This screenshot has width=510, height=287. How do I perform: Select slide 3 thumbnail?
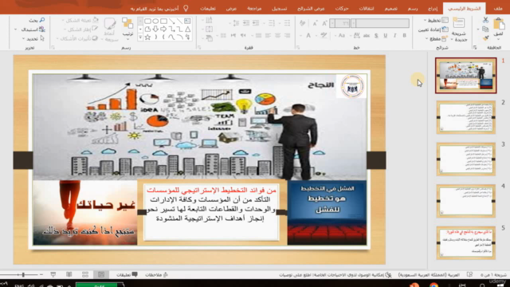tap(465, 159)
